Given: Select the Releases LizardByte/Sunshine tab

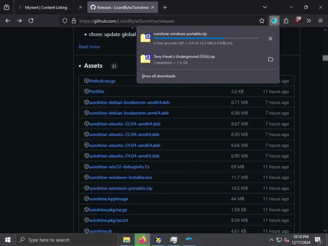Looking at the screenshot, I should coord(123,7).
